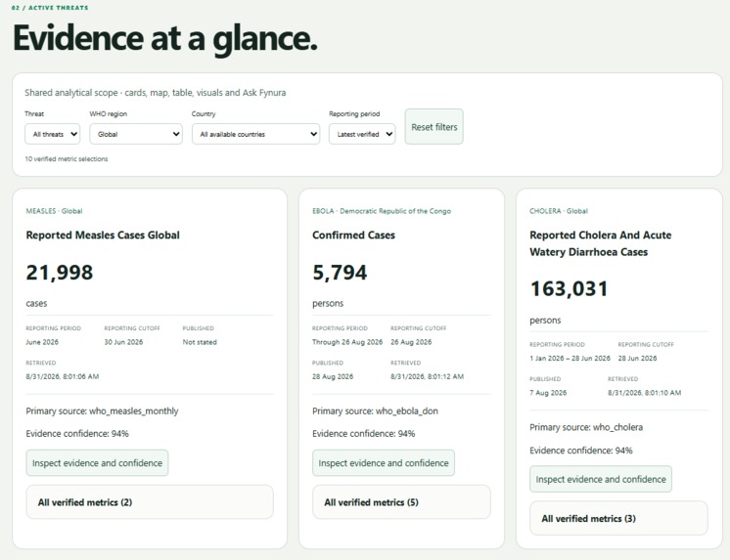Screen dimensions: 730x560
Task: Click the Measles reporting cutoff 30 Jun 2026
Action: coord(123,342)
